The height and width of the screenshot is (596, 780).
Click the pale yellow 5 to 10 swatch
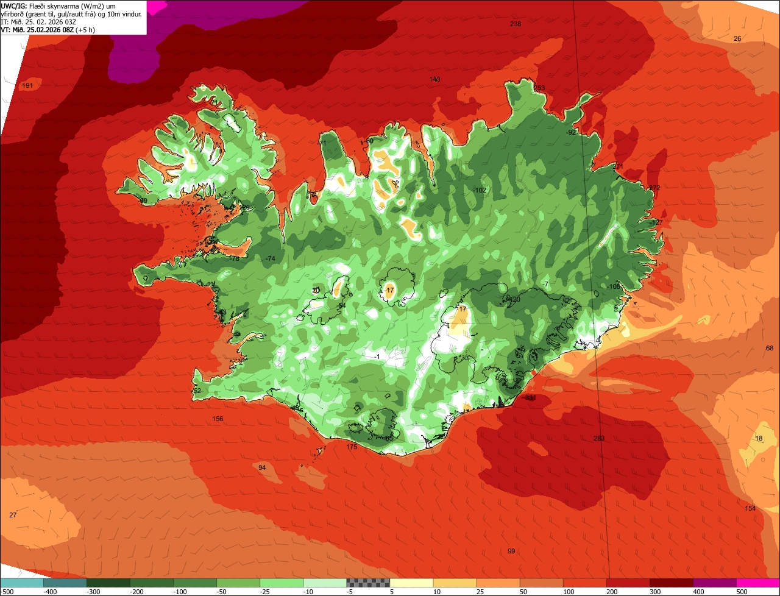pos(411,583)
